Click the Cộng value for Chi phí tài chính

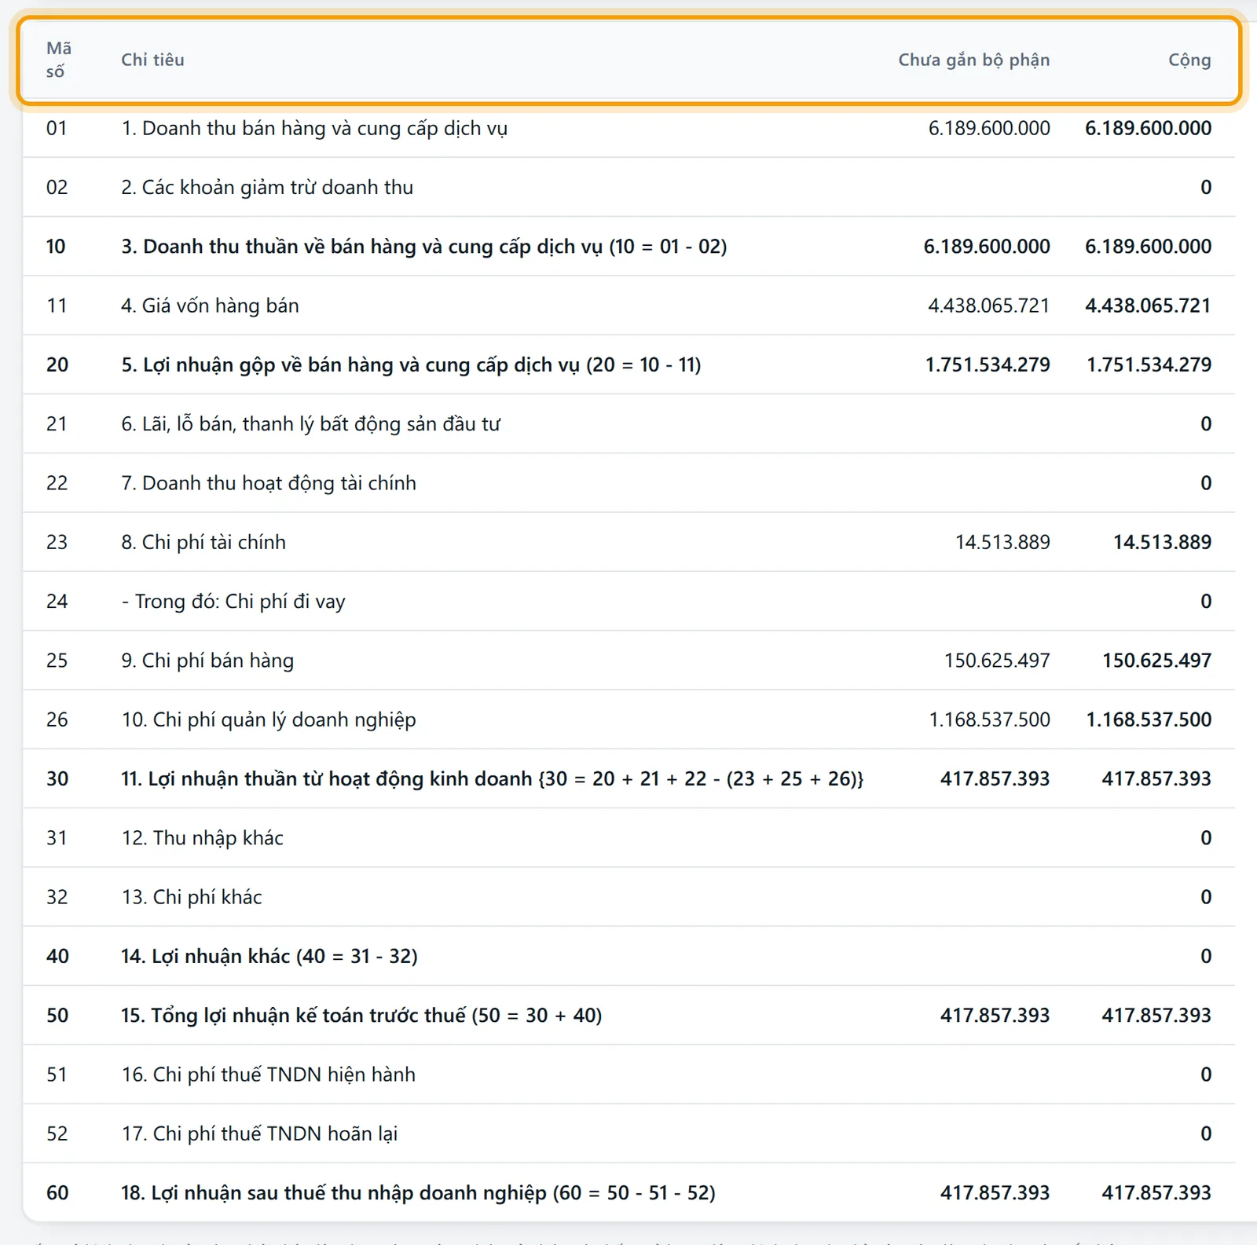click(1162, 542)
